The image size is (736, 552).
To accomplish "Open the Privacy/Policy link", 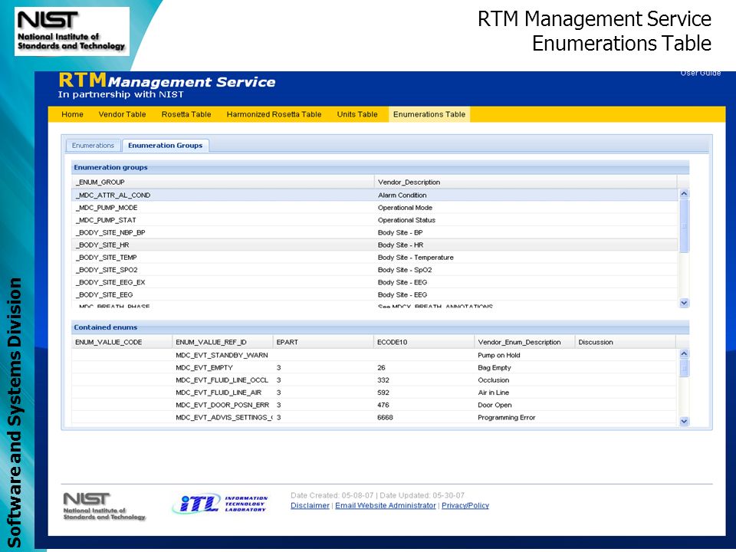I will [465, 505].
